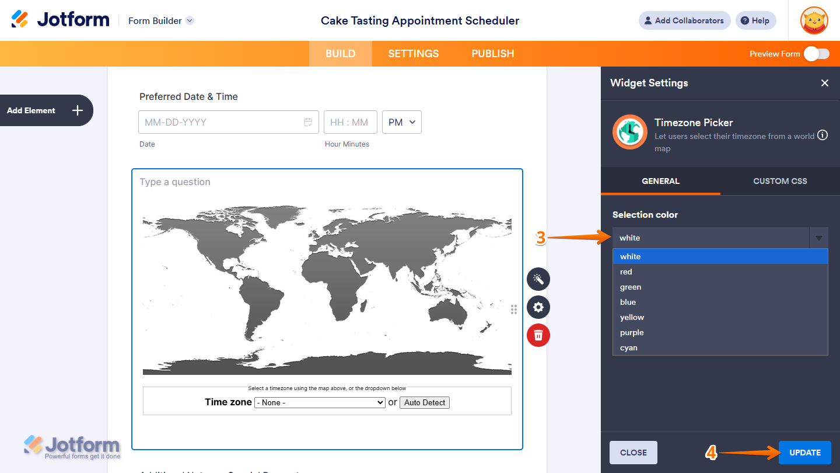Click the drag handle beside the widget

click(514, 309)
